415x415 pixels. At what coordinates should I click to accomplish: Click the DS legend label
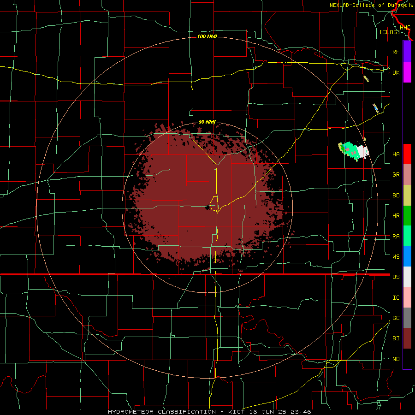pos(396,277)
